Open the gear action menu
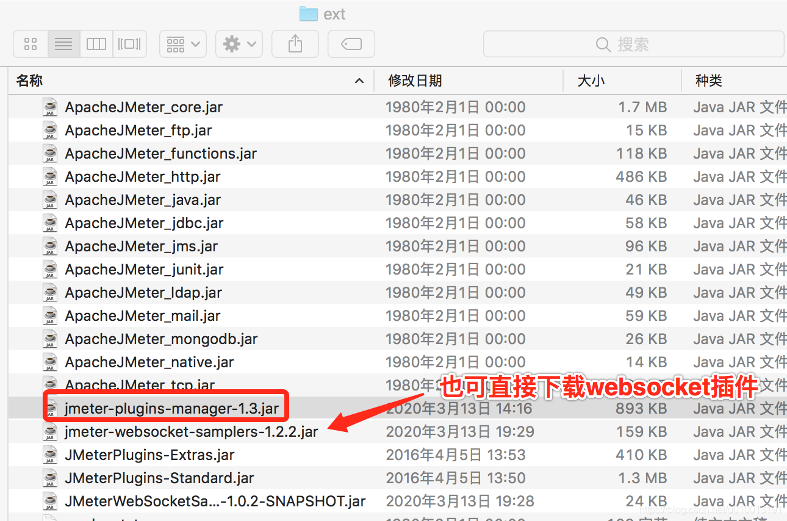Image resolution: width=787 pixels, height=521 pixels. click(239, 44)
